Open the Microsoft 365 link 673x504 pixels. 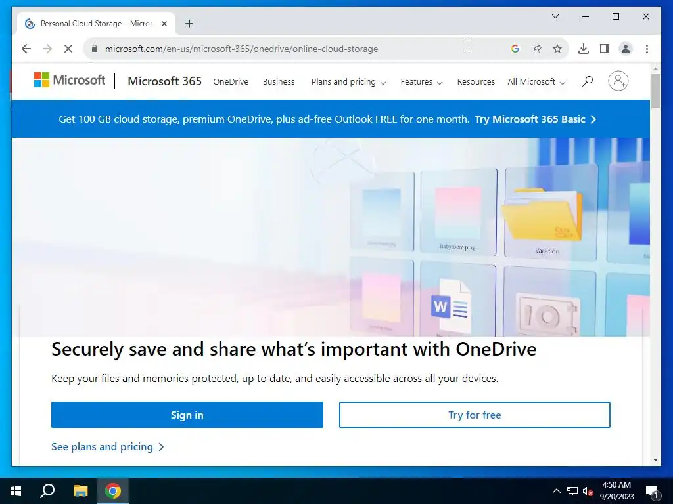point(165,81)
